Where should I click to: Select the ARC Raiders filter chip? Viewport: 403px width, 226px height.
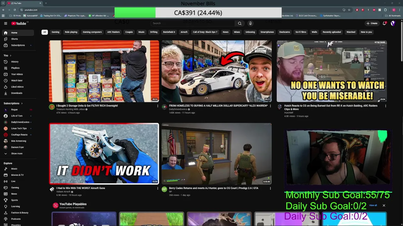pyautogui.click(x=113, y=32)
